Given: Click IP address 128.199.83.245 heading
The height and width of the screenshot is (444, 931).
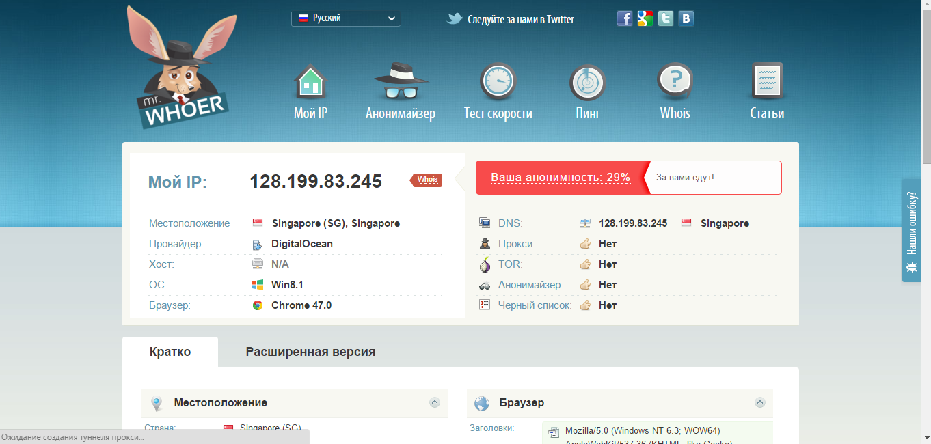Looking at the screenshot, I should (x=316, y=182).
